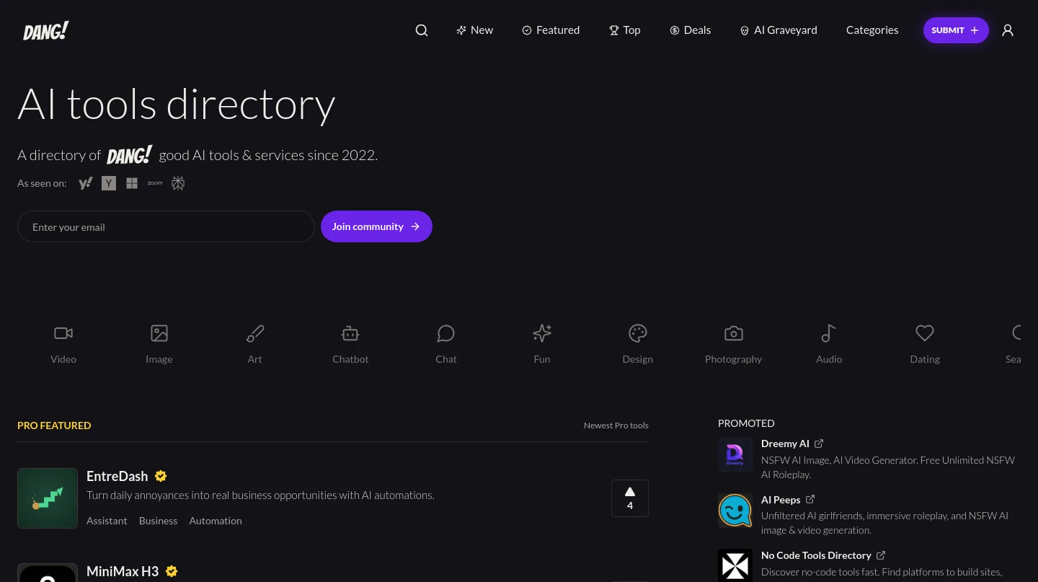Click EntreDash verified badge icon

[161, 476]
